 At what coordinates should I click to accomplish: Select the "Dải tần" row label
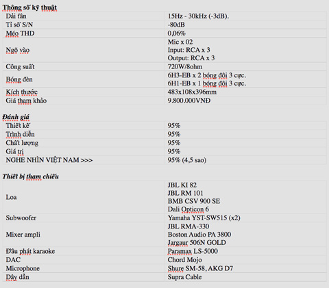pyautogui.click(x=16, y=16)
